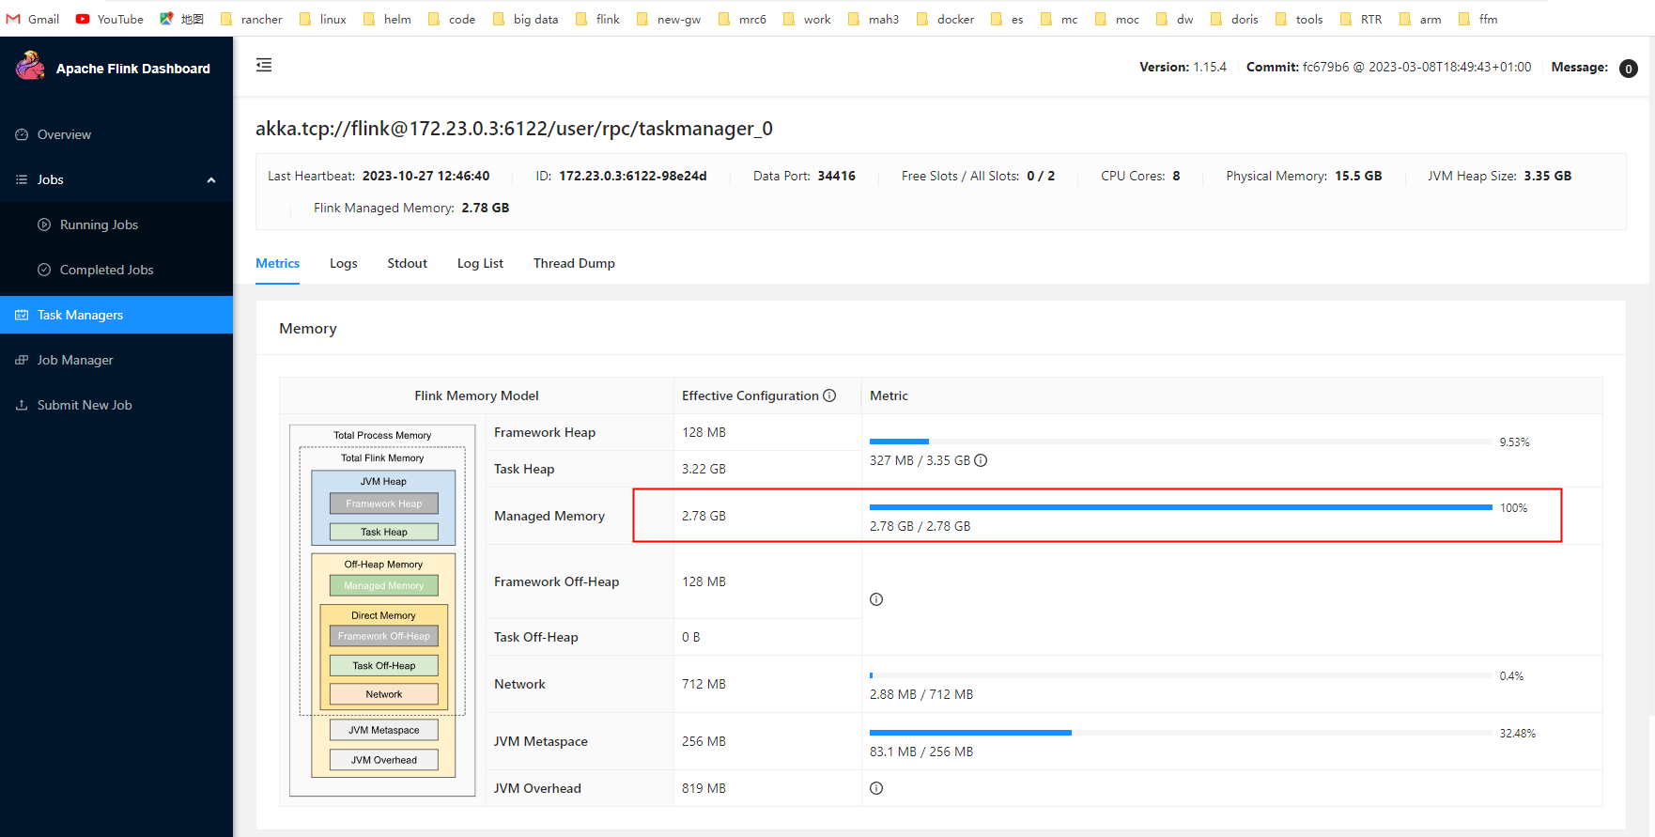
Task: Click the Framework Heap box in memory diagram
Action: click(384, 504)
